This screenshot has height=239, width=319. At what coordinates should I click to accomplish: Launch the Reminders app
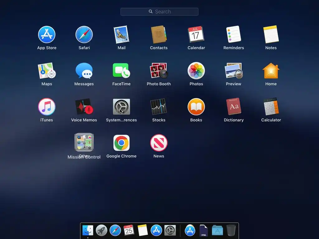234,34
